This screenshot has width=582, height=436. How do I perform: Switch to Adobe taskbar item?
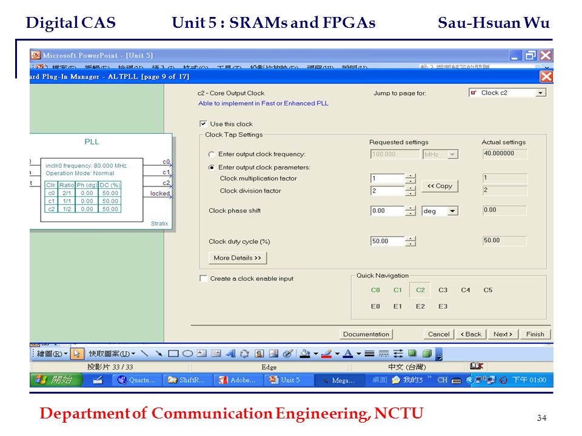pyautogui.click(x=238, y=380)
